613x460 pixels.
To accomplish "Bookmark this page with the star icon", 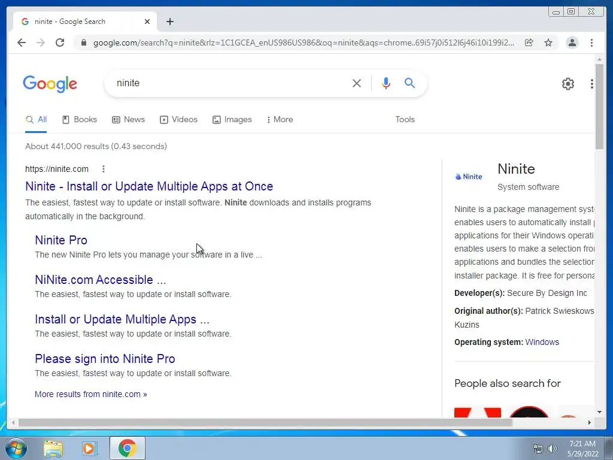I will (x=548, y=43).
